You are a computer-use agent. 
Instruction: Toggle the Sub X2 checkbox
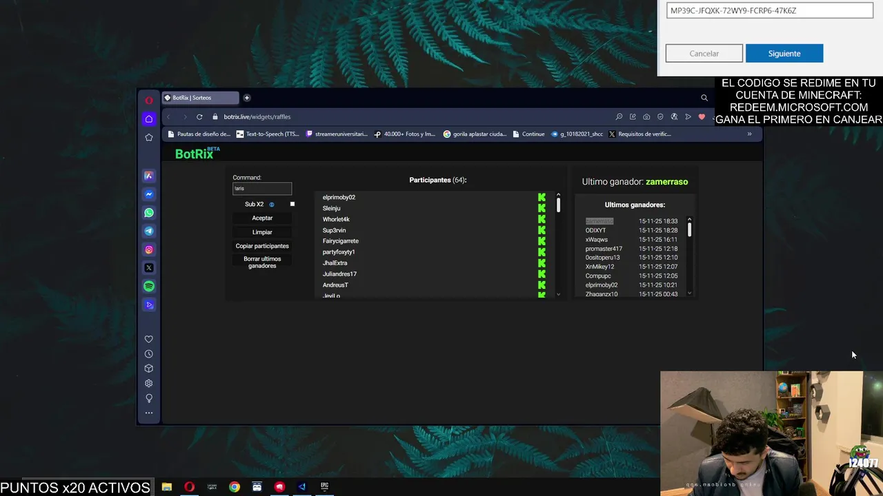[292, 204]
